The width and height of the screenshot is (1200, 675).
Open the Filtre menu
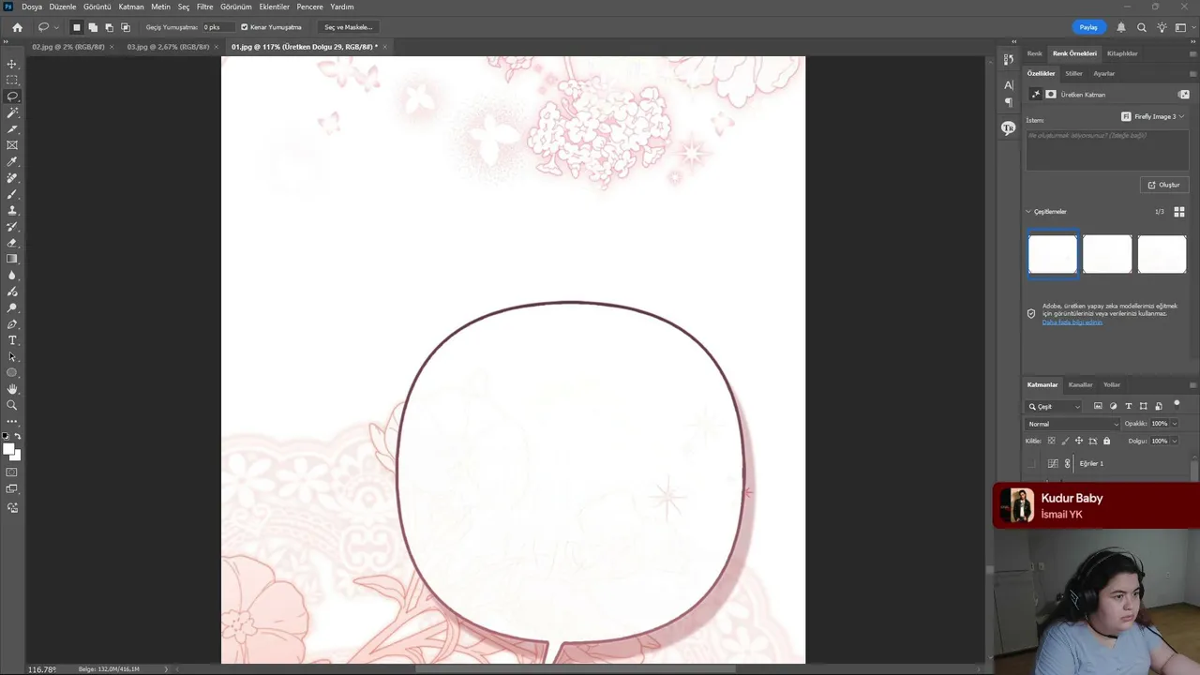[204, 7]
